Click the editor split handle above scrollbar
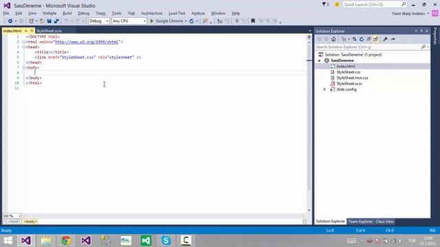The height and width of the screenshot is (247, 440). [309, 37]
